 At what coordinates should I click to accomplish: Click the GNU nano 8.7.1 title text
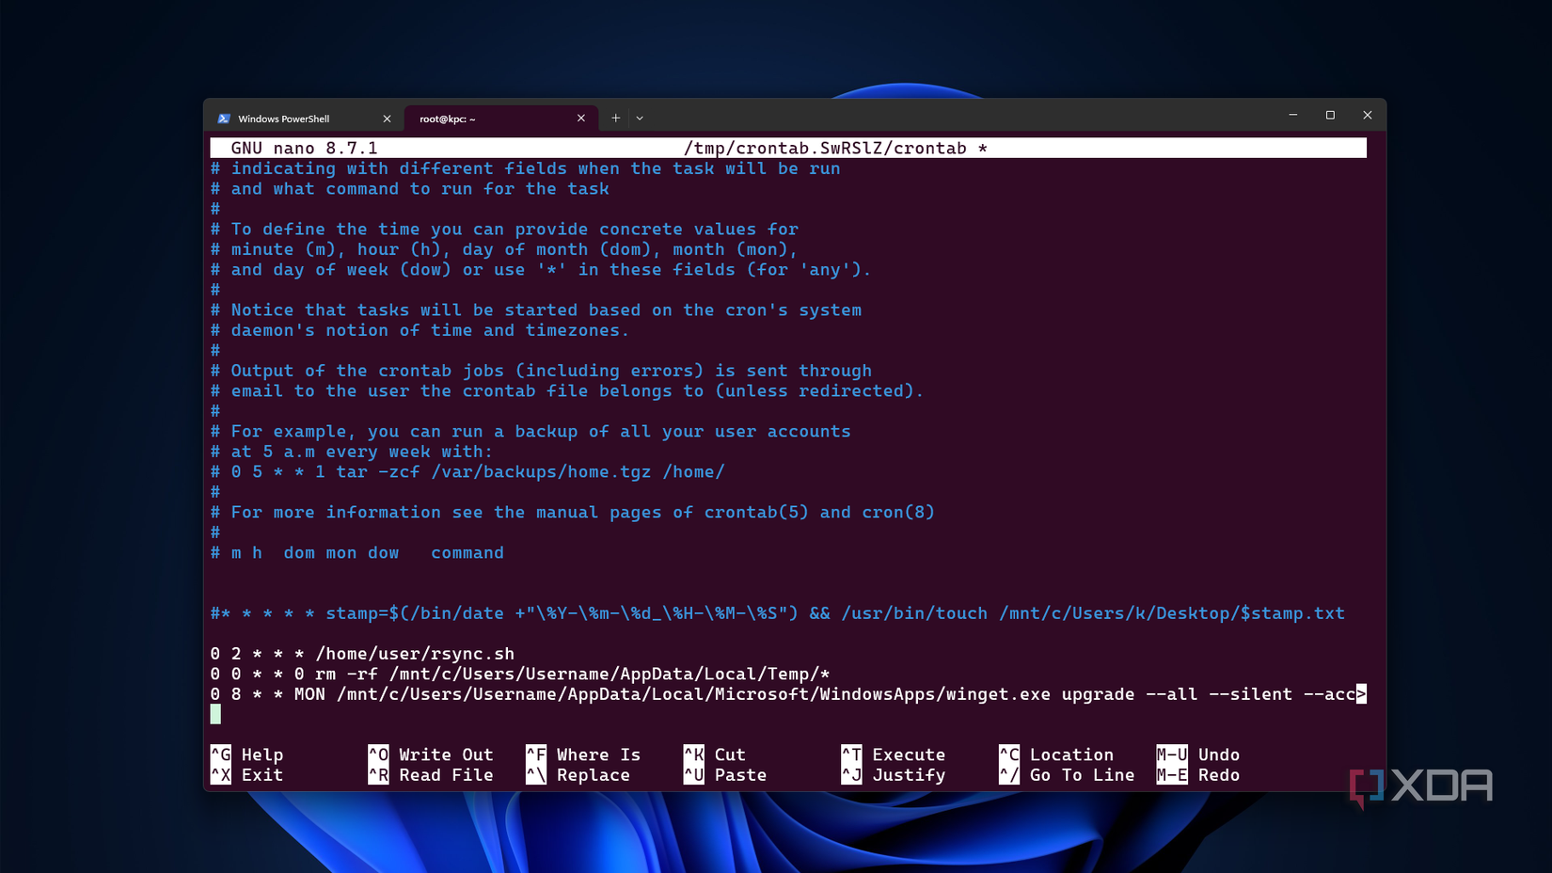304,149
